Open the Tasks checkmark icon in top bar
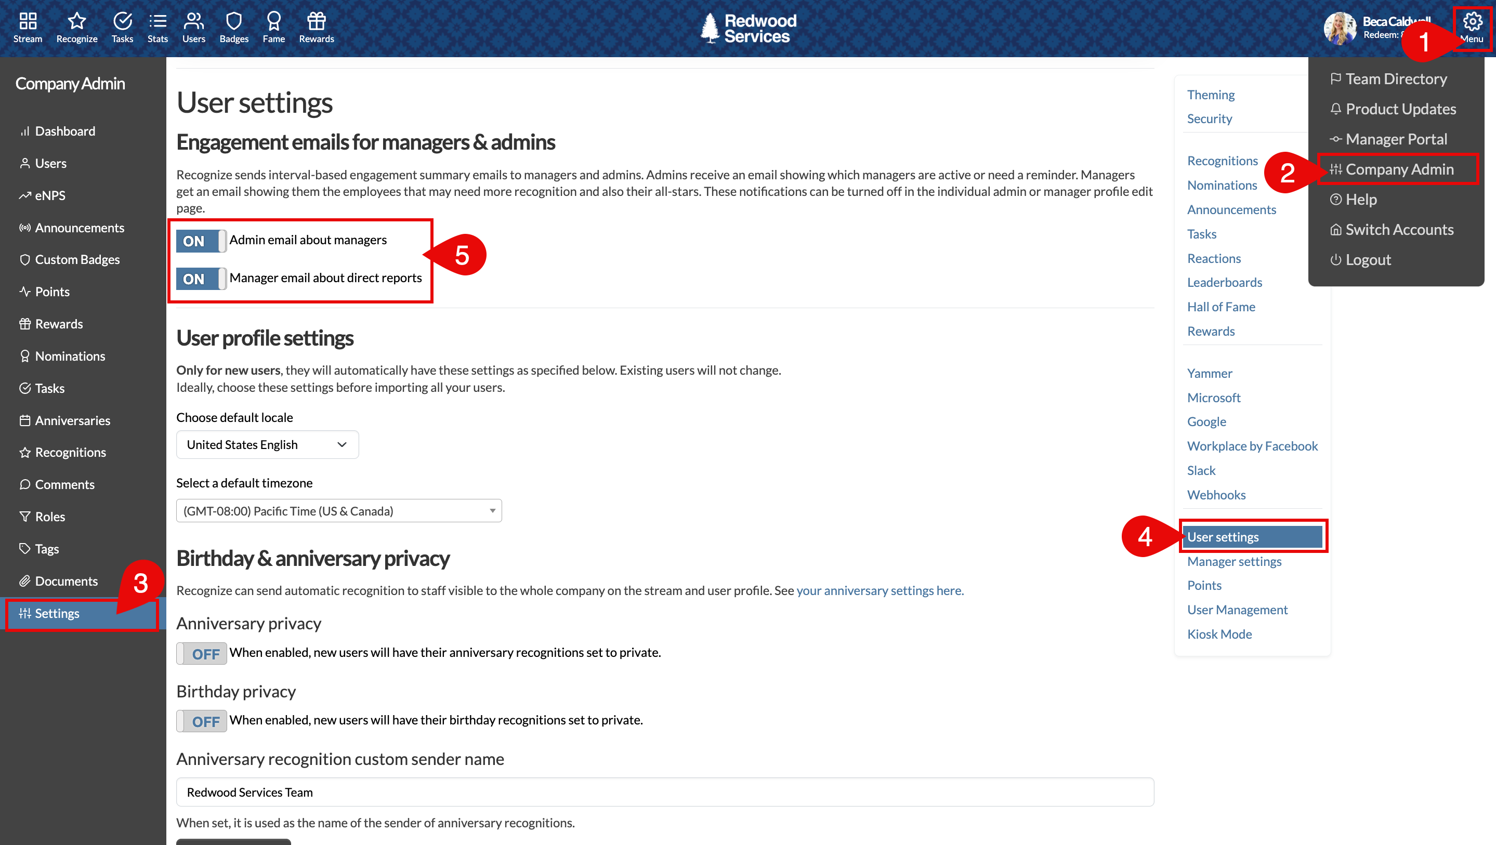The height and width of the screenshot is (845, 1496). (122, 28)
